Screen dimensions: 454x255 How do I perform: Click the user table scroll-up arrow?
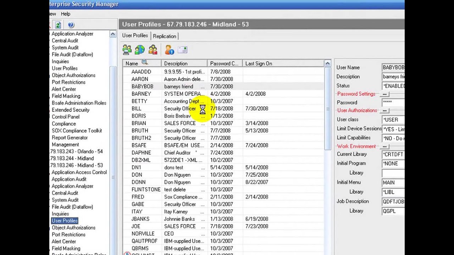(x=327, y=63)
